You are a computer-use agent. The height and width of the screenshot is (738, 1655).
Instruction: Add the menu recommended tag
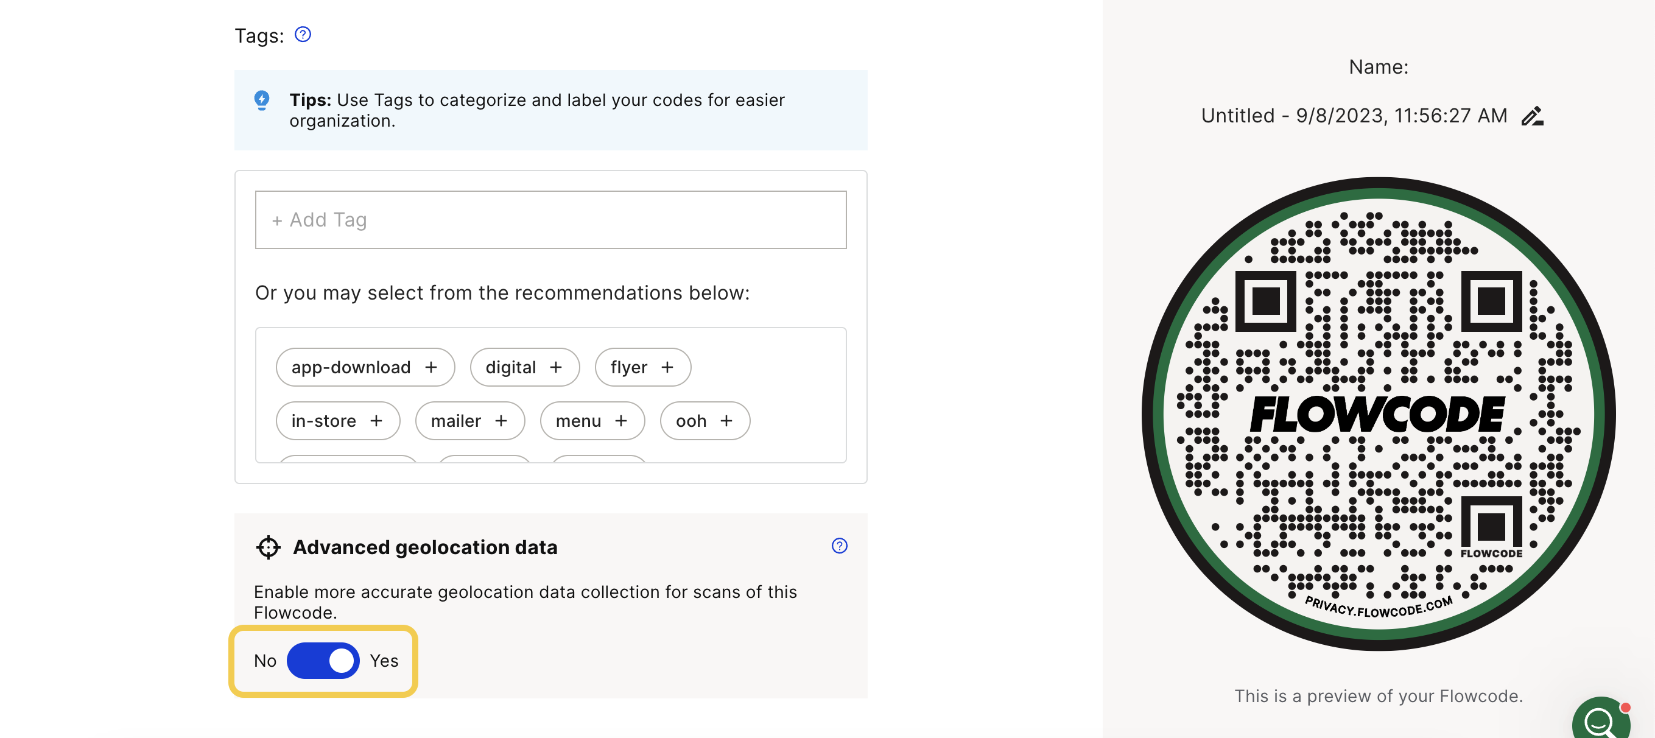592,421
